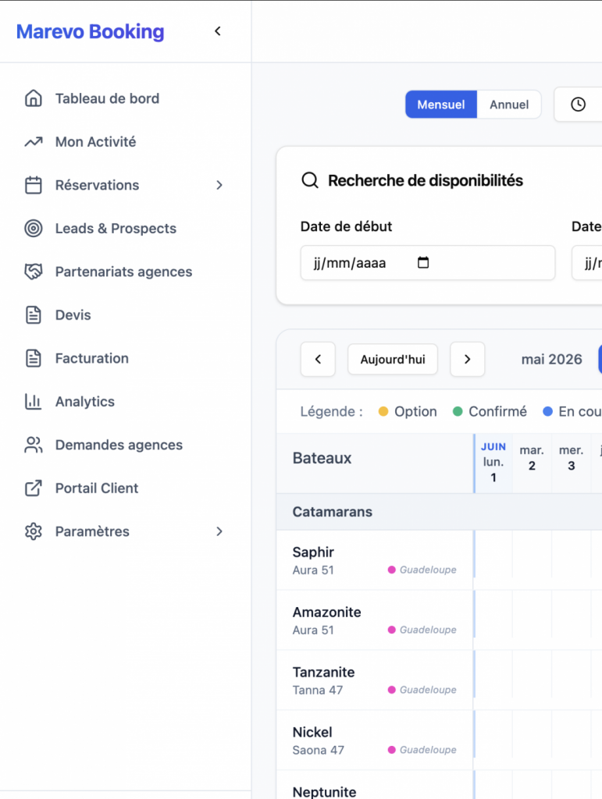
Task: Expand the Paramètres submenu arrow
Action: 219,531
